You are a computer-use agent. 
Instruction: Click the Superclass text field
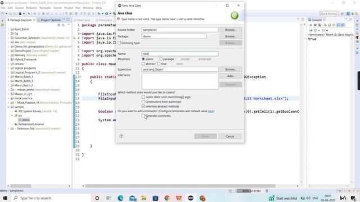180,70
